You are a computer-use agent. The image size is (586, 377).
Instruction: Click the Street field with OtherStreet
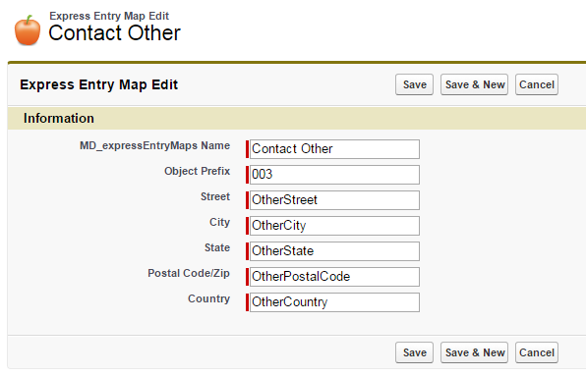[334, 200]
